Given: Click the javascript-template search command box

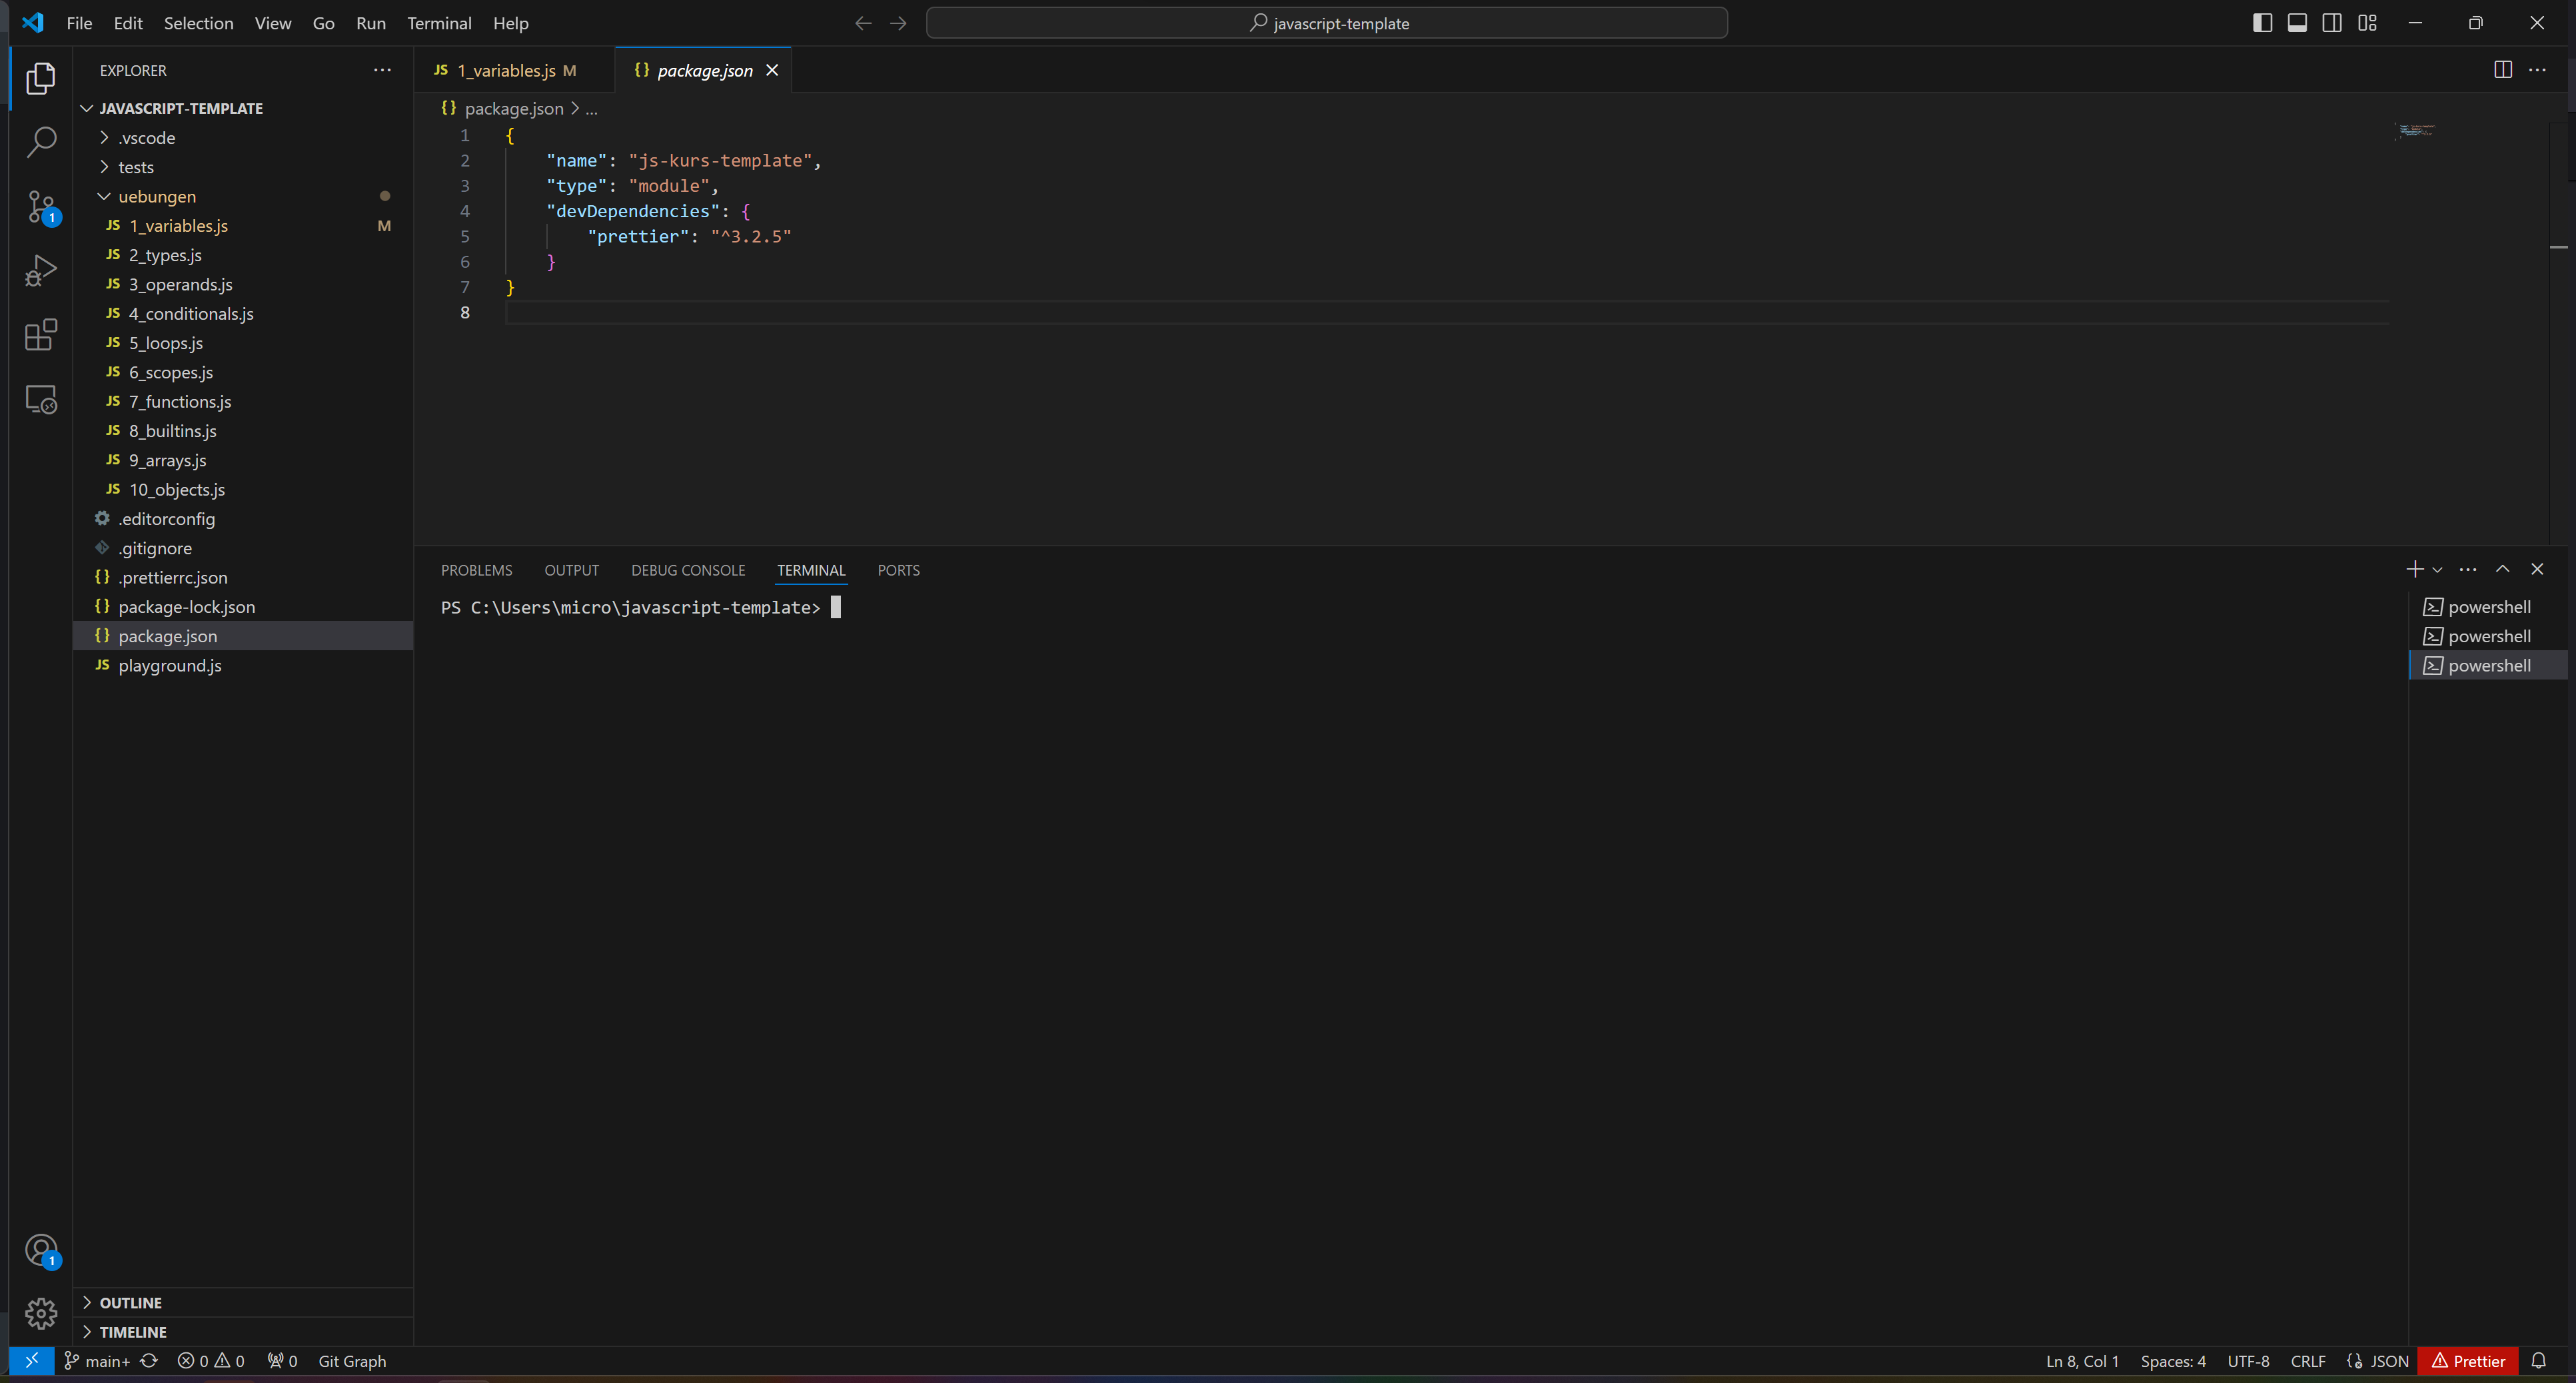Looking at the screenshot, I should tap(1326, 23).
